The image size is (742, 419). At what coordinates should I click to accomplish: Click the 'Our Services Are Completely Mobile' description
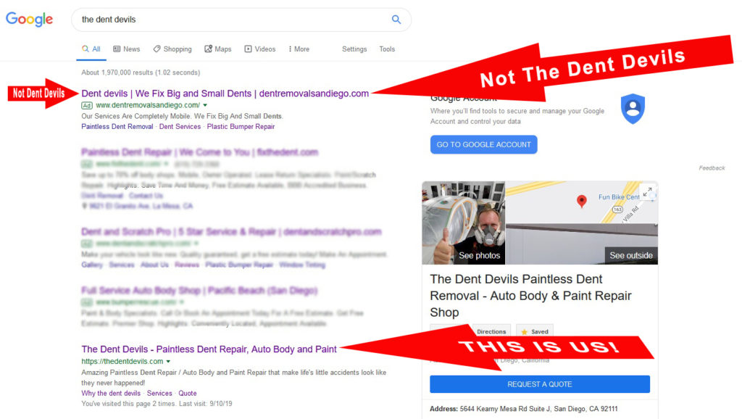tap(182, 116)
